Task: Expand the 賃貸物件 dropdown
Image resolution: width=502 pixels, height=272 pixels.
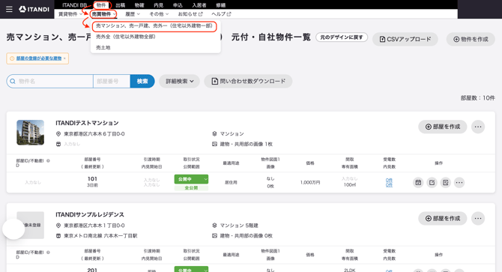Action: point(70,14)
